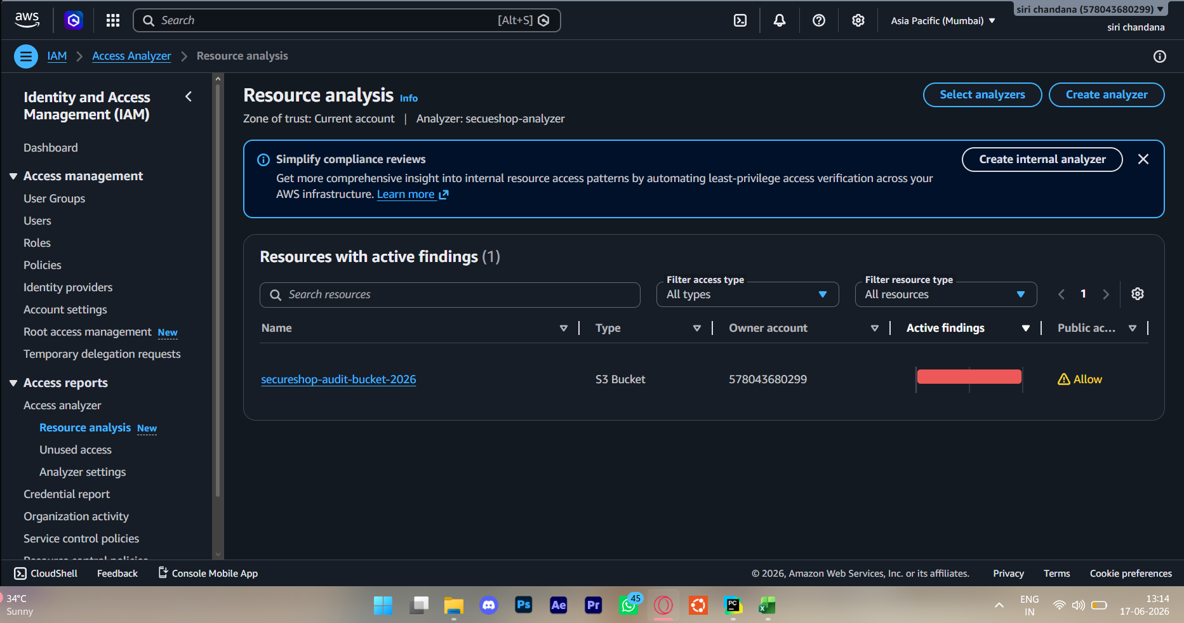Sort table by Public access column
This screenshot has width=1184, height=623.
click(x=1133, y=328)
